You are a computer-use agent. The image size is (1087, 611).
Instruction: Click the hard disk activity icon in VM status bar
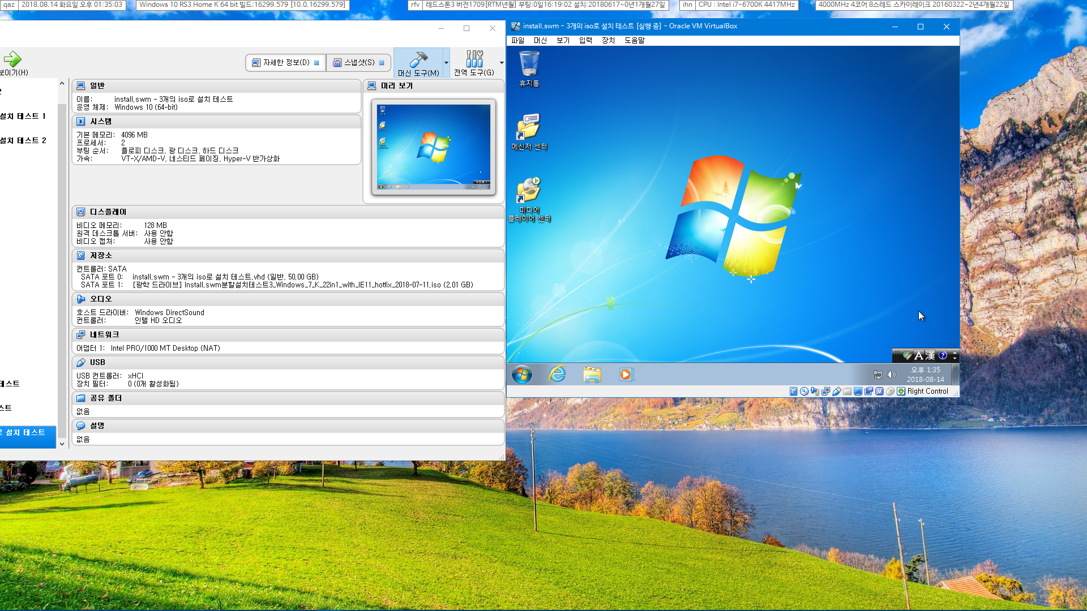pyautogui.click(x=793, y=391)
